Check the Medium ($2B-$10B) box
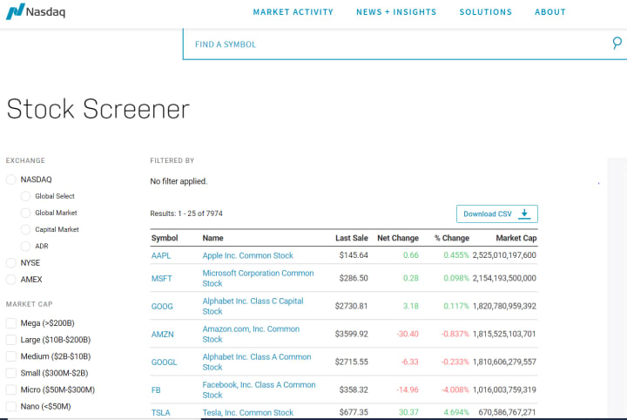The image size is (627, 420). click(x=11, y=356)
